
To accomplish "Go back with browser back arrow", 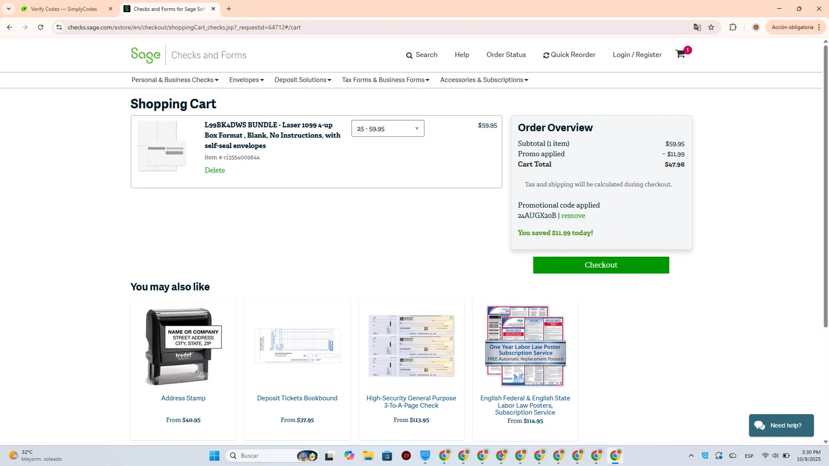I will coord(9,27).
